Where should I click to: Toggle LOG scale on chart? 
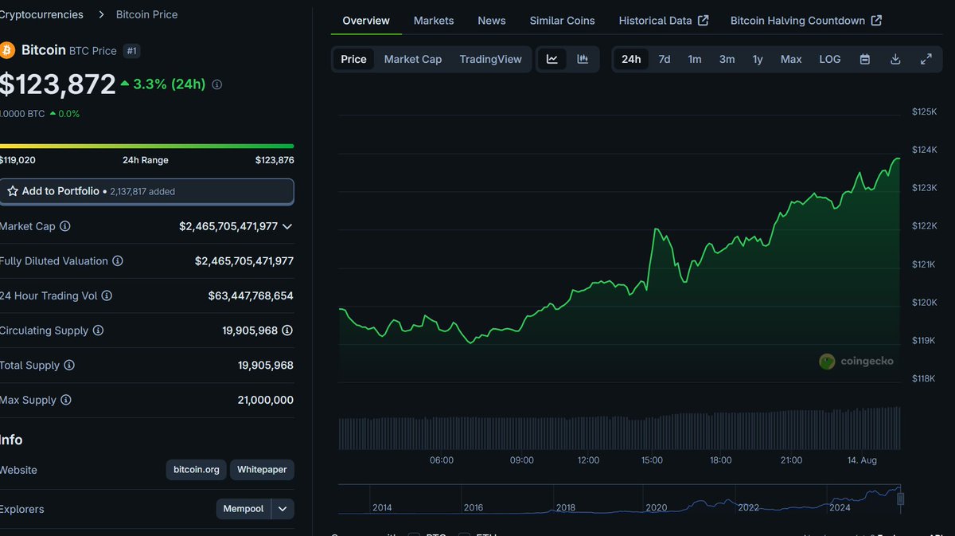[830, 59]
